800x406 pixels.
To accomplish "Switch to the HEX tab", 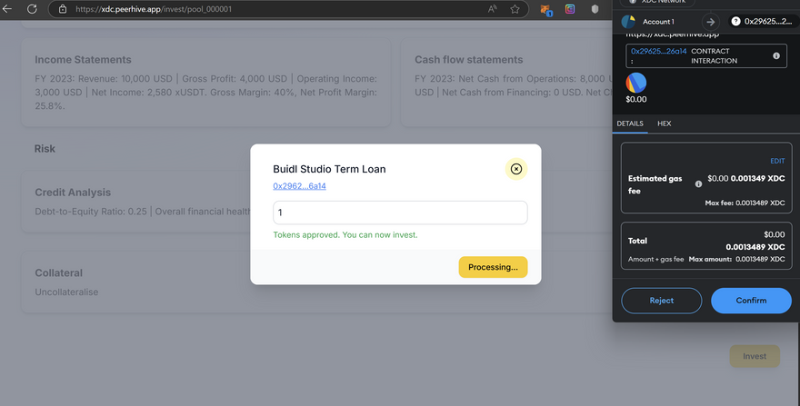I will point(664,124).
